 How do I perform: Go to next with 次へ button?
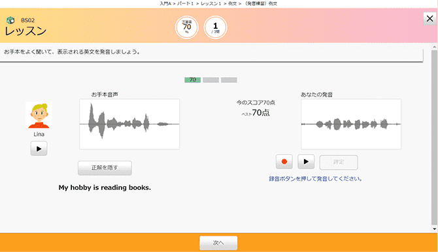(218, 243)
